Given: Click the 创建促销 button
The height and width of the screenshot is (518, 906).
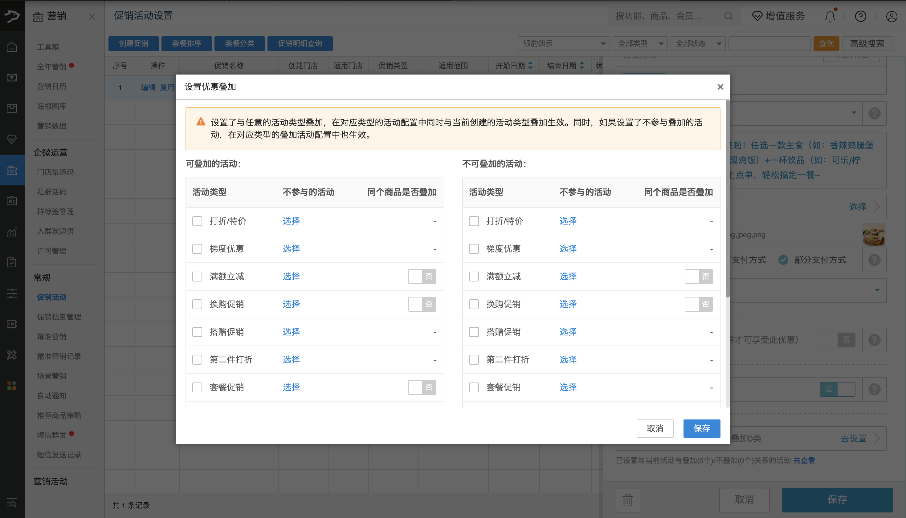Looking at the screenshot, I should coord(133,43).
